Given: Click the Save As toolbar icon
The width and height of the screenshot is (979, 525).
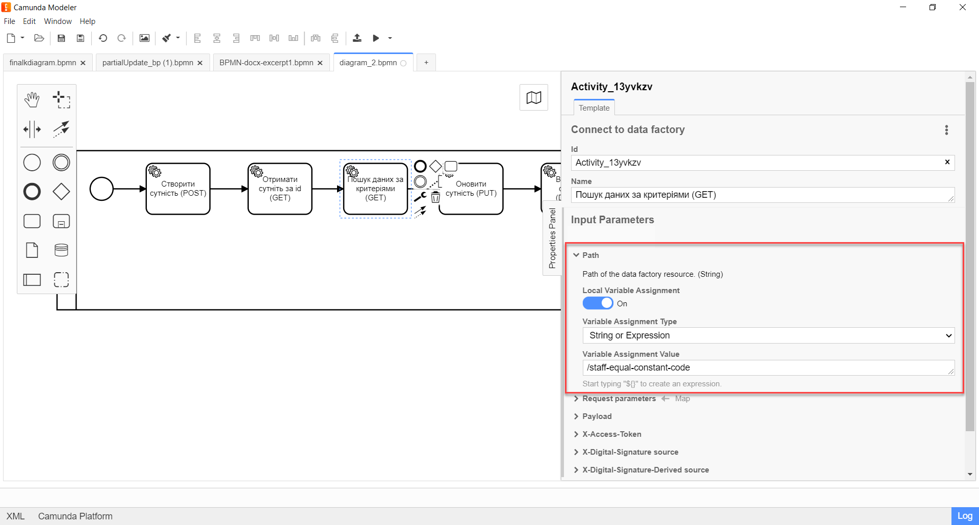Looking at the screenshot, I should pos(80,38).
